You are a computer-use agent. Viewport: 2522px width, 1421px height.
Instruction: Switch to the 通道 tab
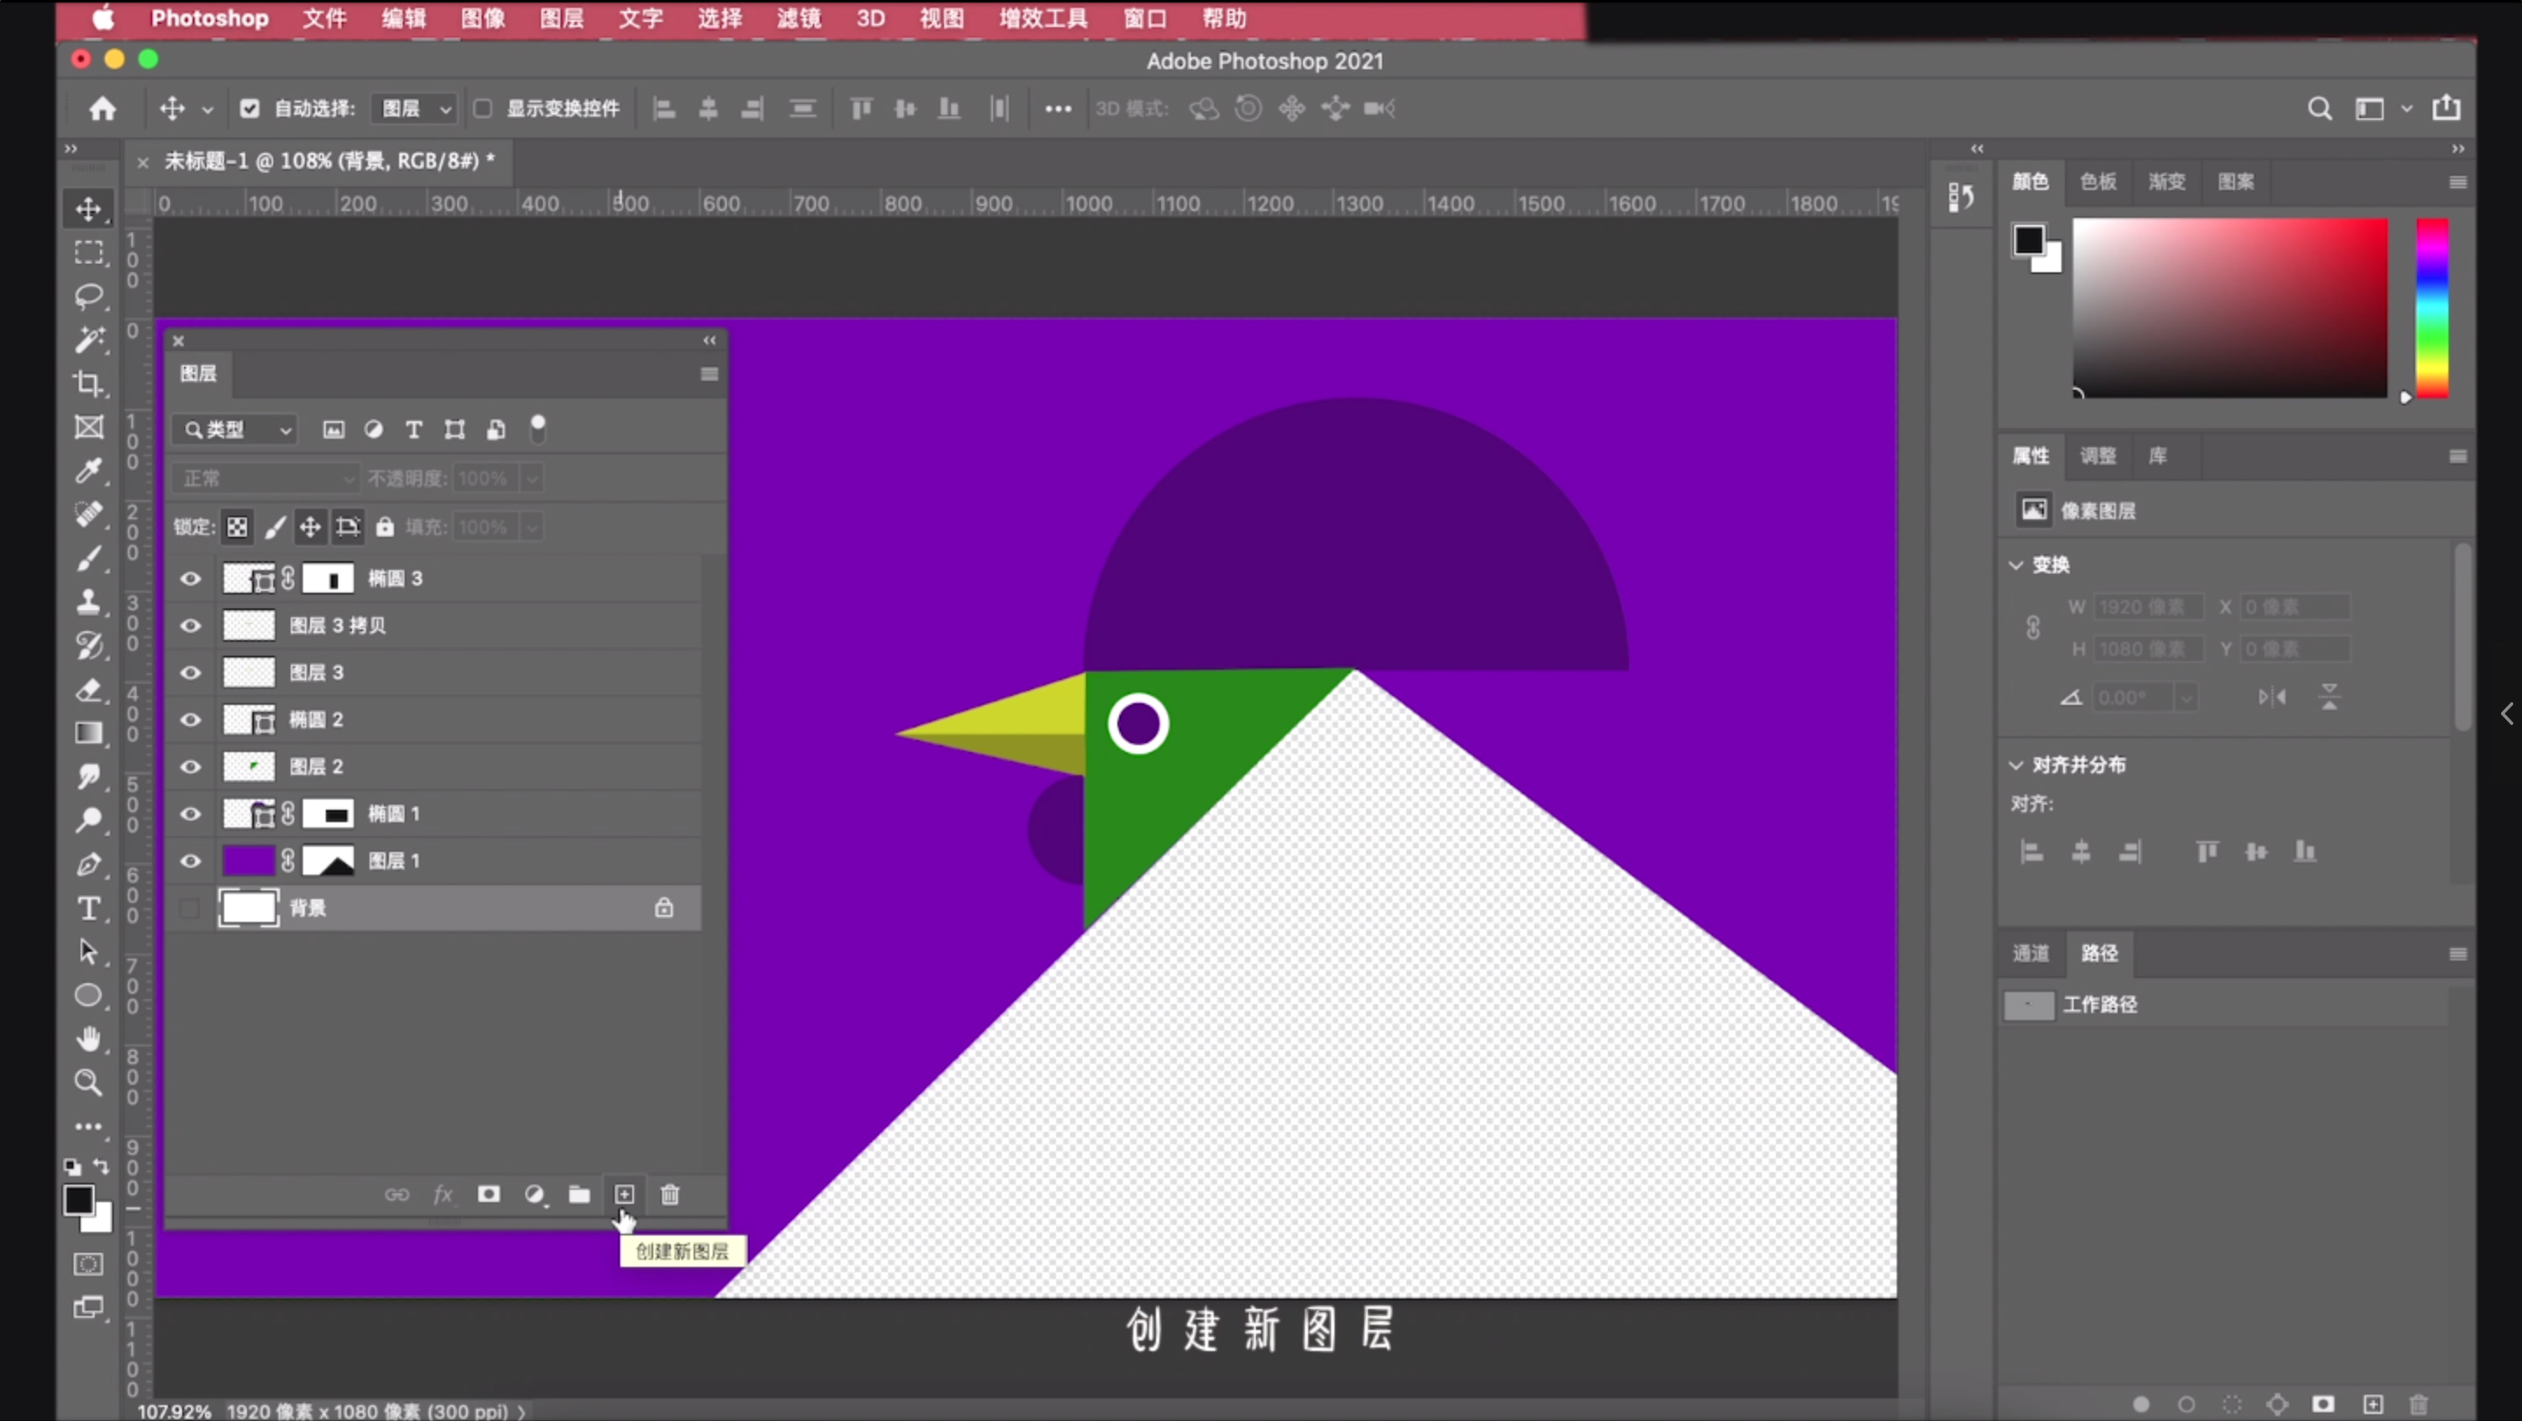tap(2031, 953)
